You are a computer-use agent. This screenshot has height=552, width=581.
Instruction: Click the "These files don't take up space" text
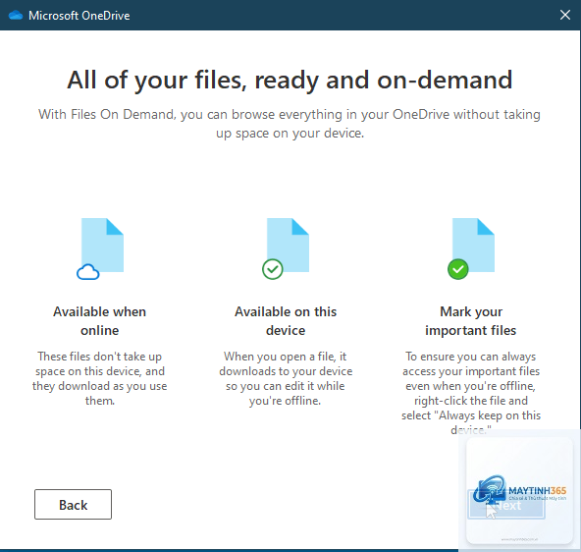(100, 378)
